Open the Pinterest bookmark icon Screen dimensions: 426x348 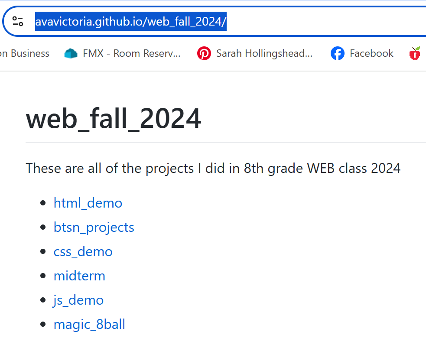pos(204,53)
